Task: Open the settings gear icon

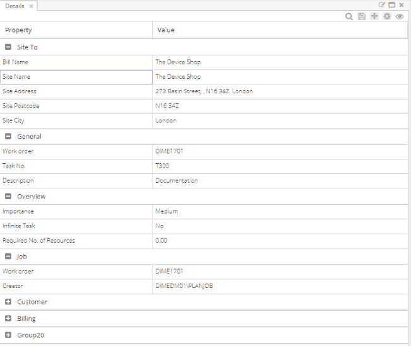Action: click(x=387, y=16)
